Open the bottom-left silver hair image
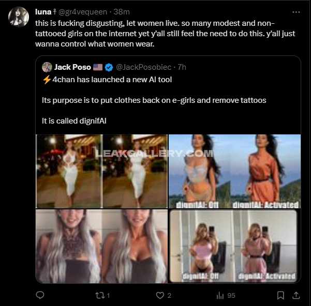 tap(101, 246)
